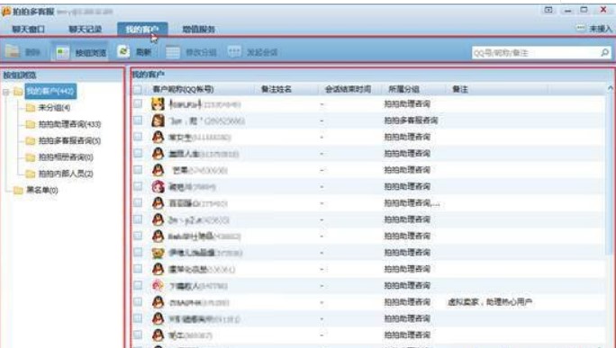The image size is (616, 348).
Task: Click the folder icon beside 黑名单(0)
Action: [x=18, y=191]
